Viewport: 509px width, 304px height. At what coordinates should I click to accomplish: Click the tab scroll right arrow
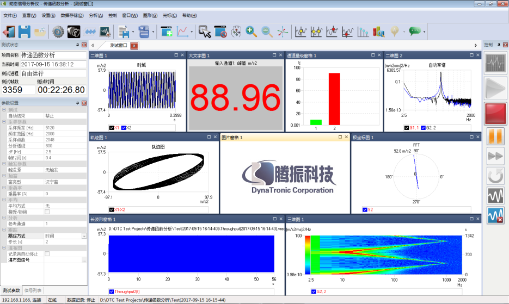point(476,46)
